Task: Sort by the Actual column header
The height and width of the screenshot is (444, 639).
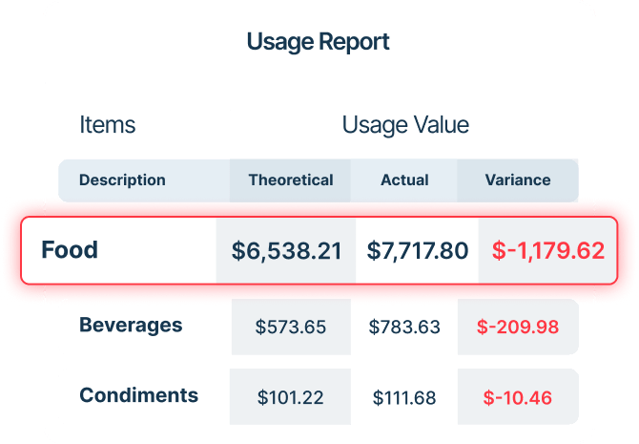Action: (x=404, y=180)
